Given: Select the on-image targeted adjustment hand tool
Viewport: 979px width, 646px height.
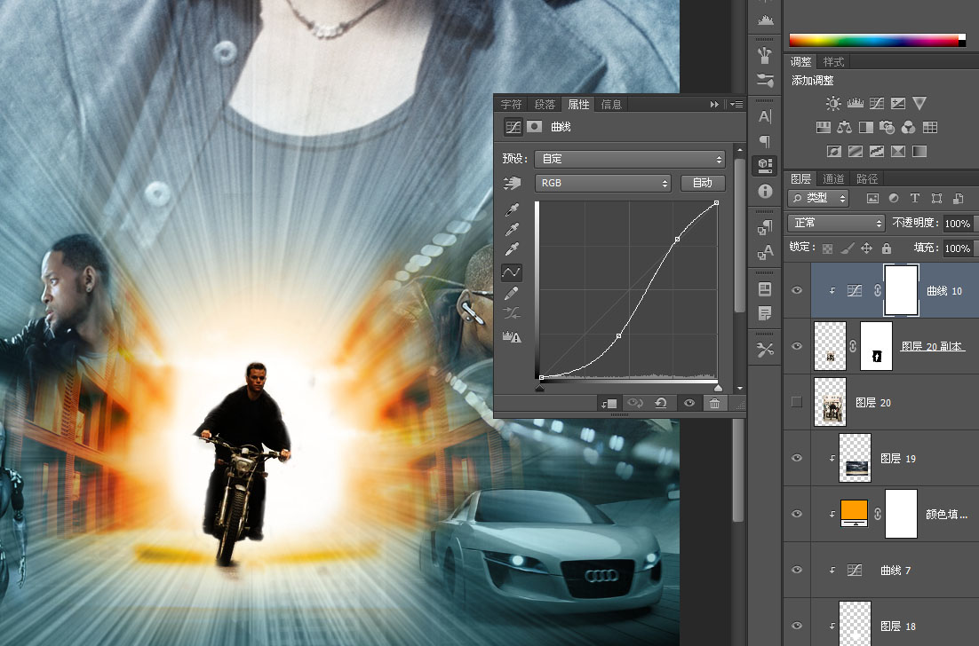Looking at the screenshot, I should pos(512,183).
